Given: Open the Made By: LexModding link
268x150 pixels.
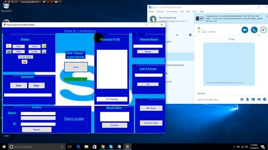Looking at the screenshot, I should [x=80, y=31].
